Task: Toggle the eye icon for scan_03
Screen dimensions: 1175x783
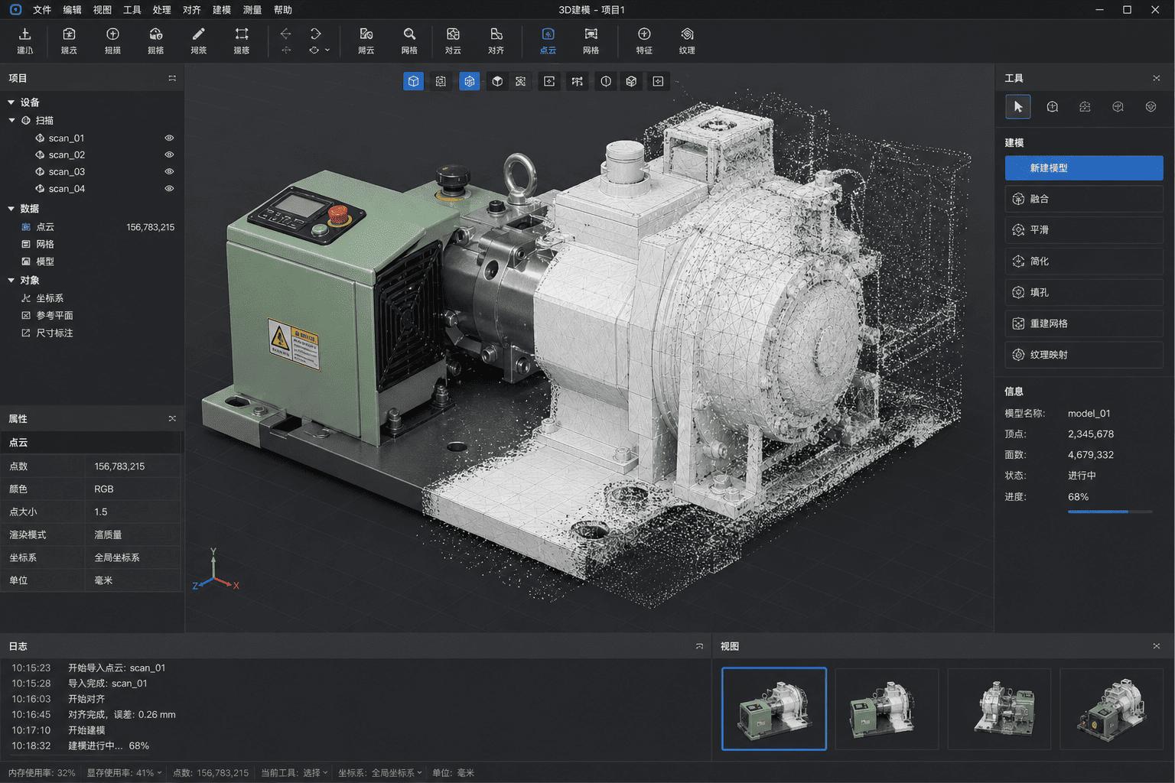Action: 169,172
